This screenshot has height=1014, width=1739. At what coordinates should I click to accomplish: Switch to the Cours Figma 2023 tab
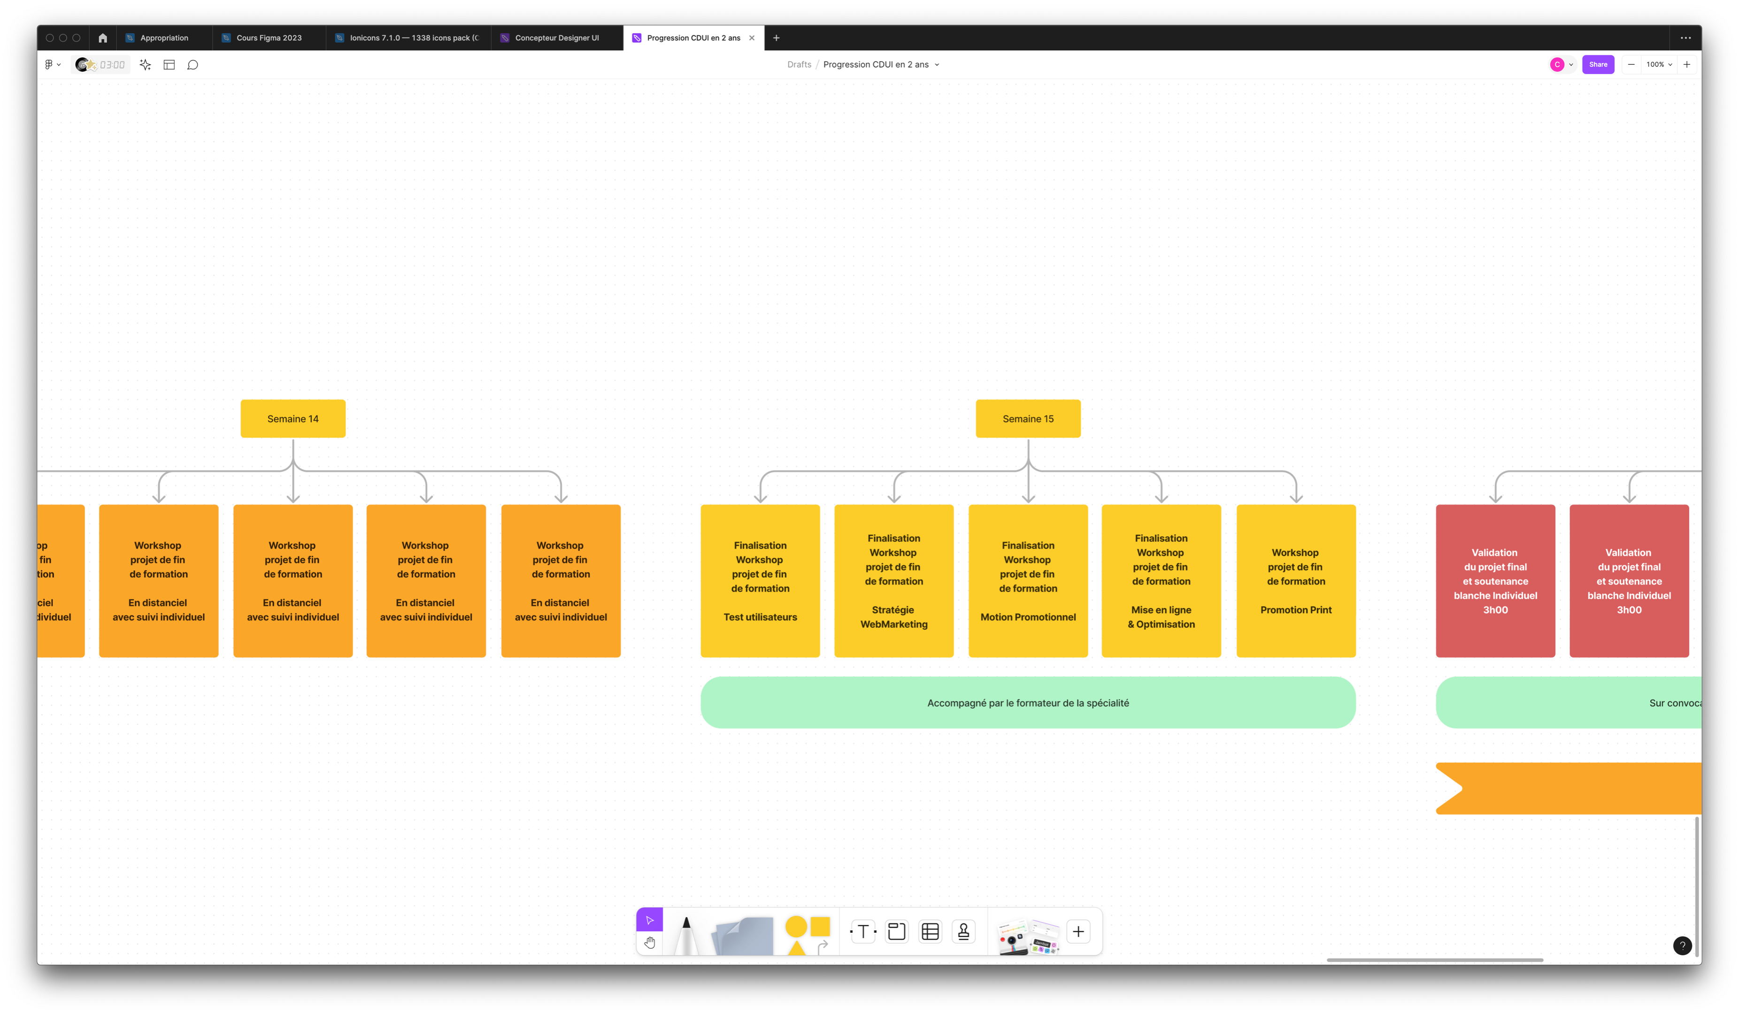coord(269,38)
